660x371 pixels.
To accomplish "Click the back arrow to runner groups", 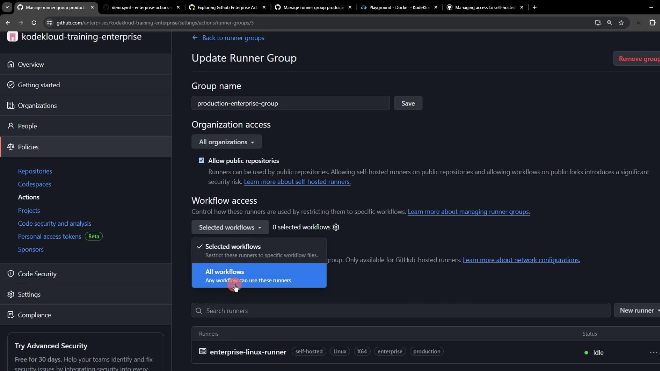I will (x=195, y=38).
